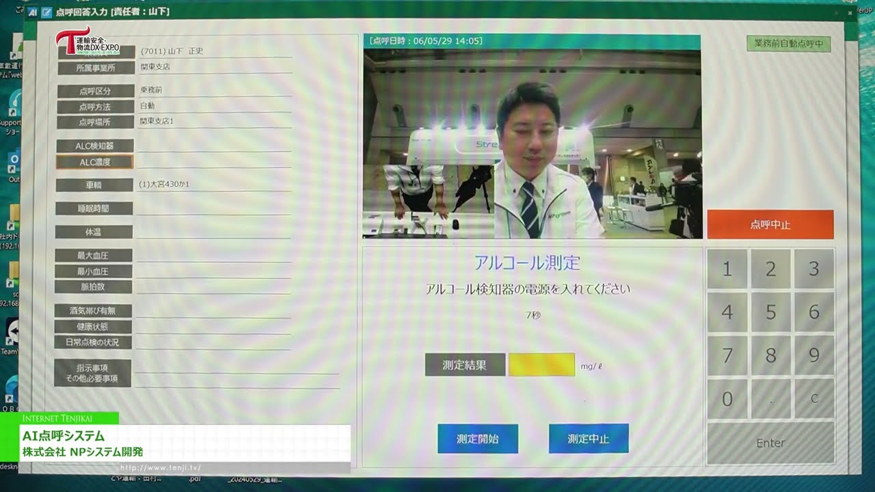Click 測定中止 to cancel the measurement
Screen dimensions: 875x492
tap(588, 439)
